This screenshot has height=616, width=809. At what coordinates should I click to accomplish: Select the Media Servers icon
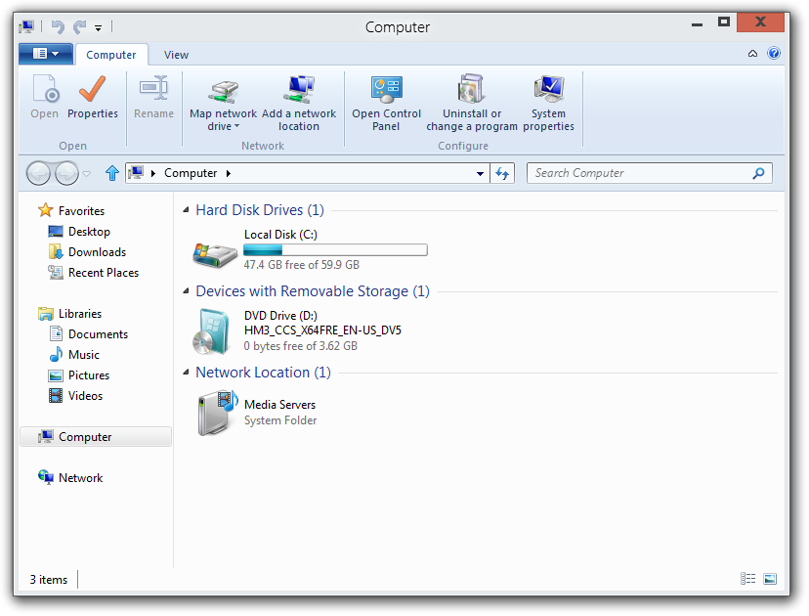pyautogui.click(x=217, y=413)
